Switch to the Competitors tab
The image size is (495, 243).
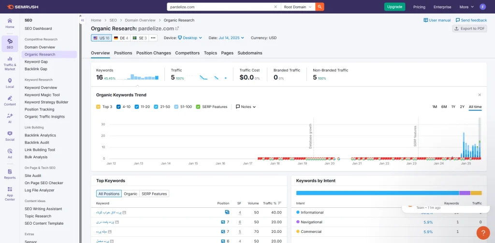pyautogui.click(x=188, y=53)
